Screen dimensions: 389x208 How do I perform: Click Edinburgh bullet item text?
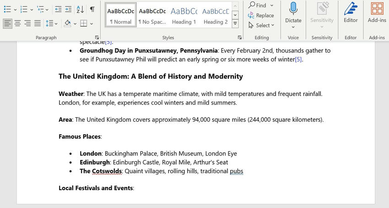coord(154,162)
